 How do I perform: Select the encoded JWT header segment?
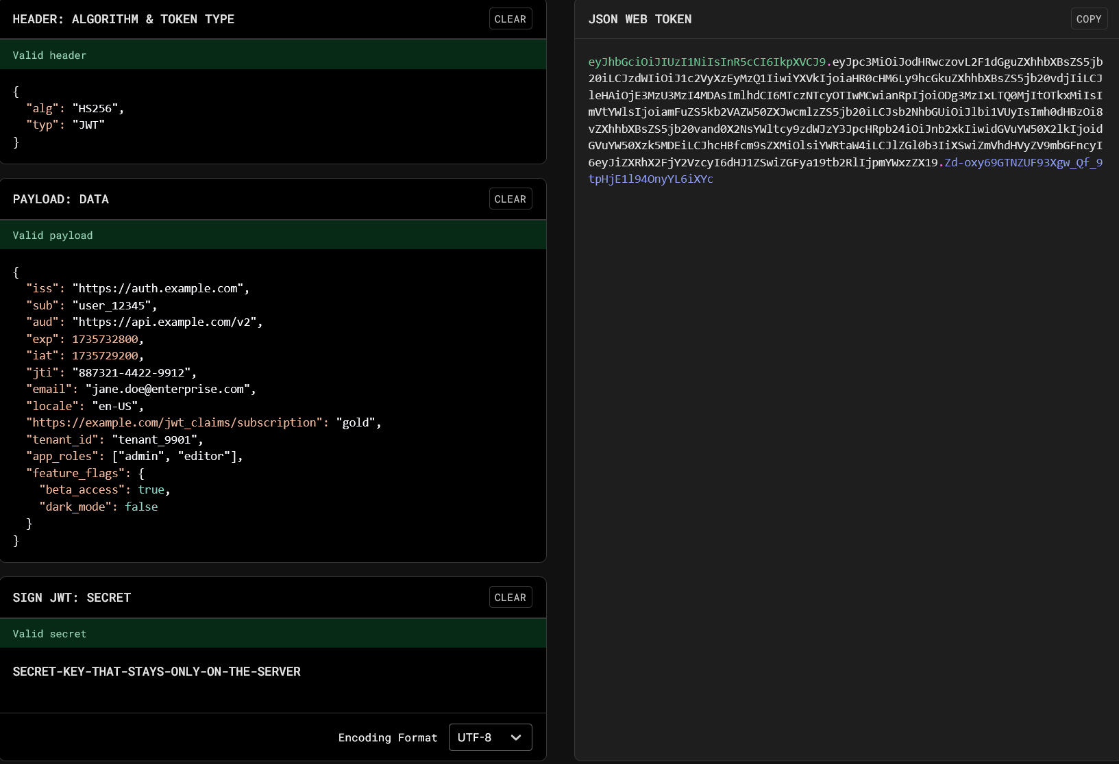pyautogui.click(x=706, y=62)
